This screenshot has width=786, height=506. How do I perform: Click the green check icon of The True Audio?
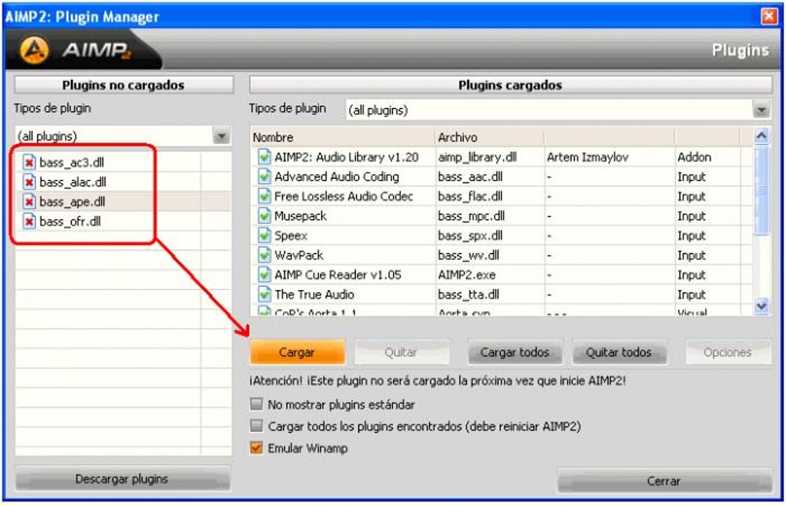pos(264,294)
